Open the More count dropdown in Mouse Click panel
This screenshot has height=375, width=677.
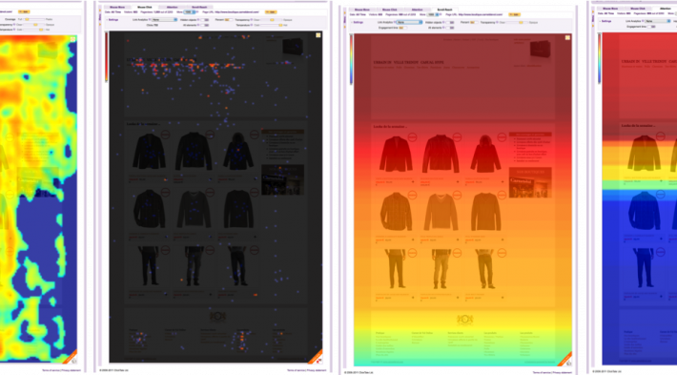pos(190,12)
